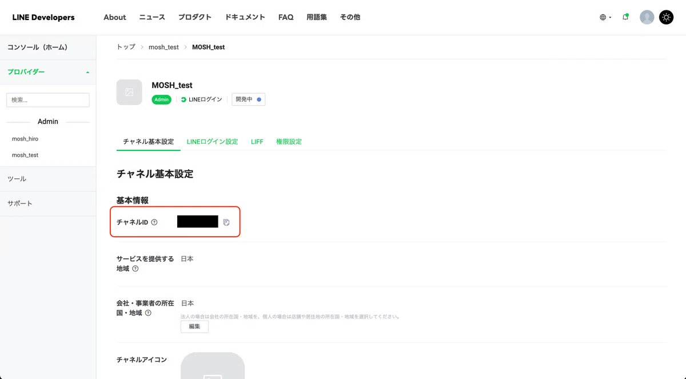Open the About menu
The height and width of the screenshot is (379, 686).
tap(115, 17)
